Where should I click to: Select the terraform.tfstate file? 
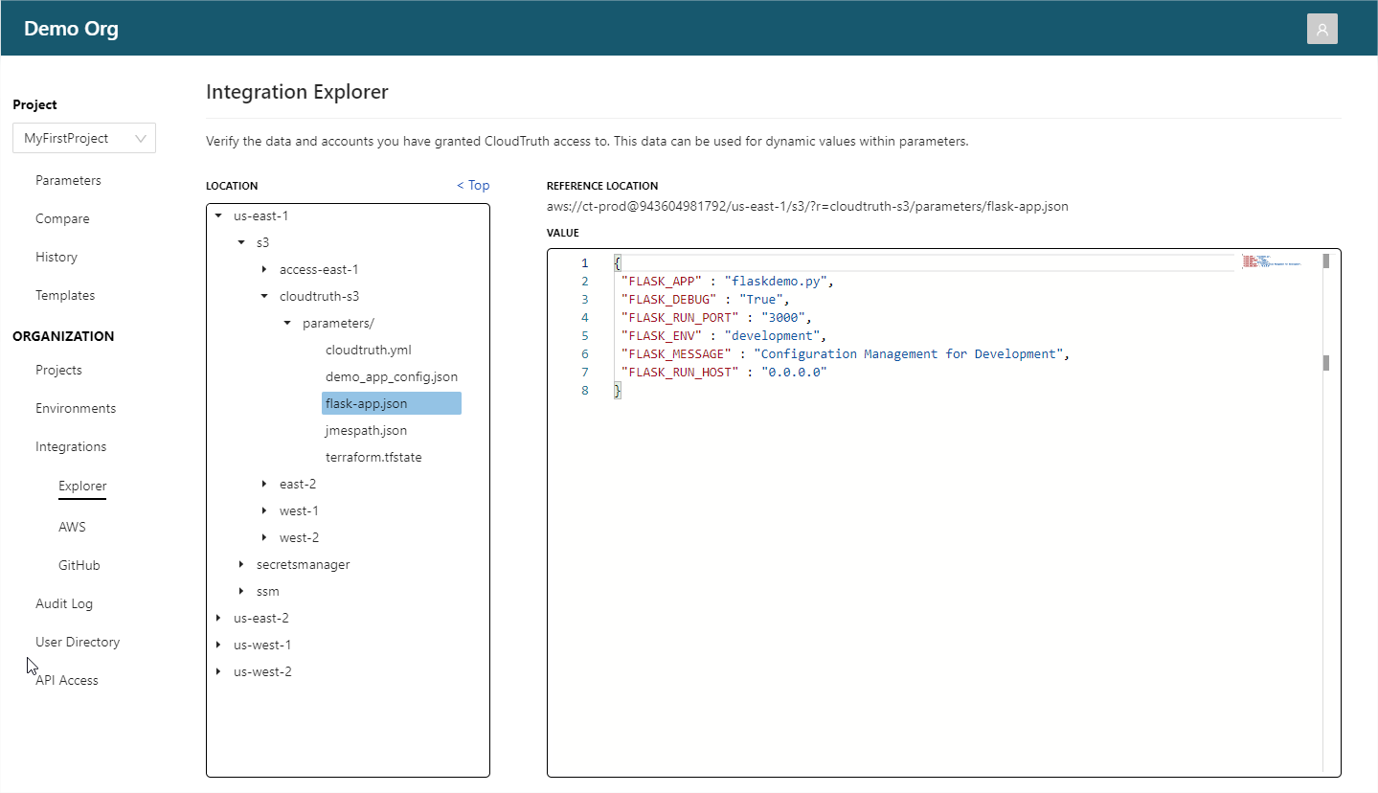tap(373, 458)
